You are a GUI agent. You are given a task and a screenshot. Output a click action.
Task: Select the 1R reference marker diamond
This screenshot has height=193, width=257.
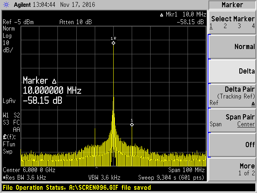(x=113, y=43)
